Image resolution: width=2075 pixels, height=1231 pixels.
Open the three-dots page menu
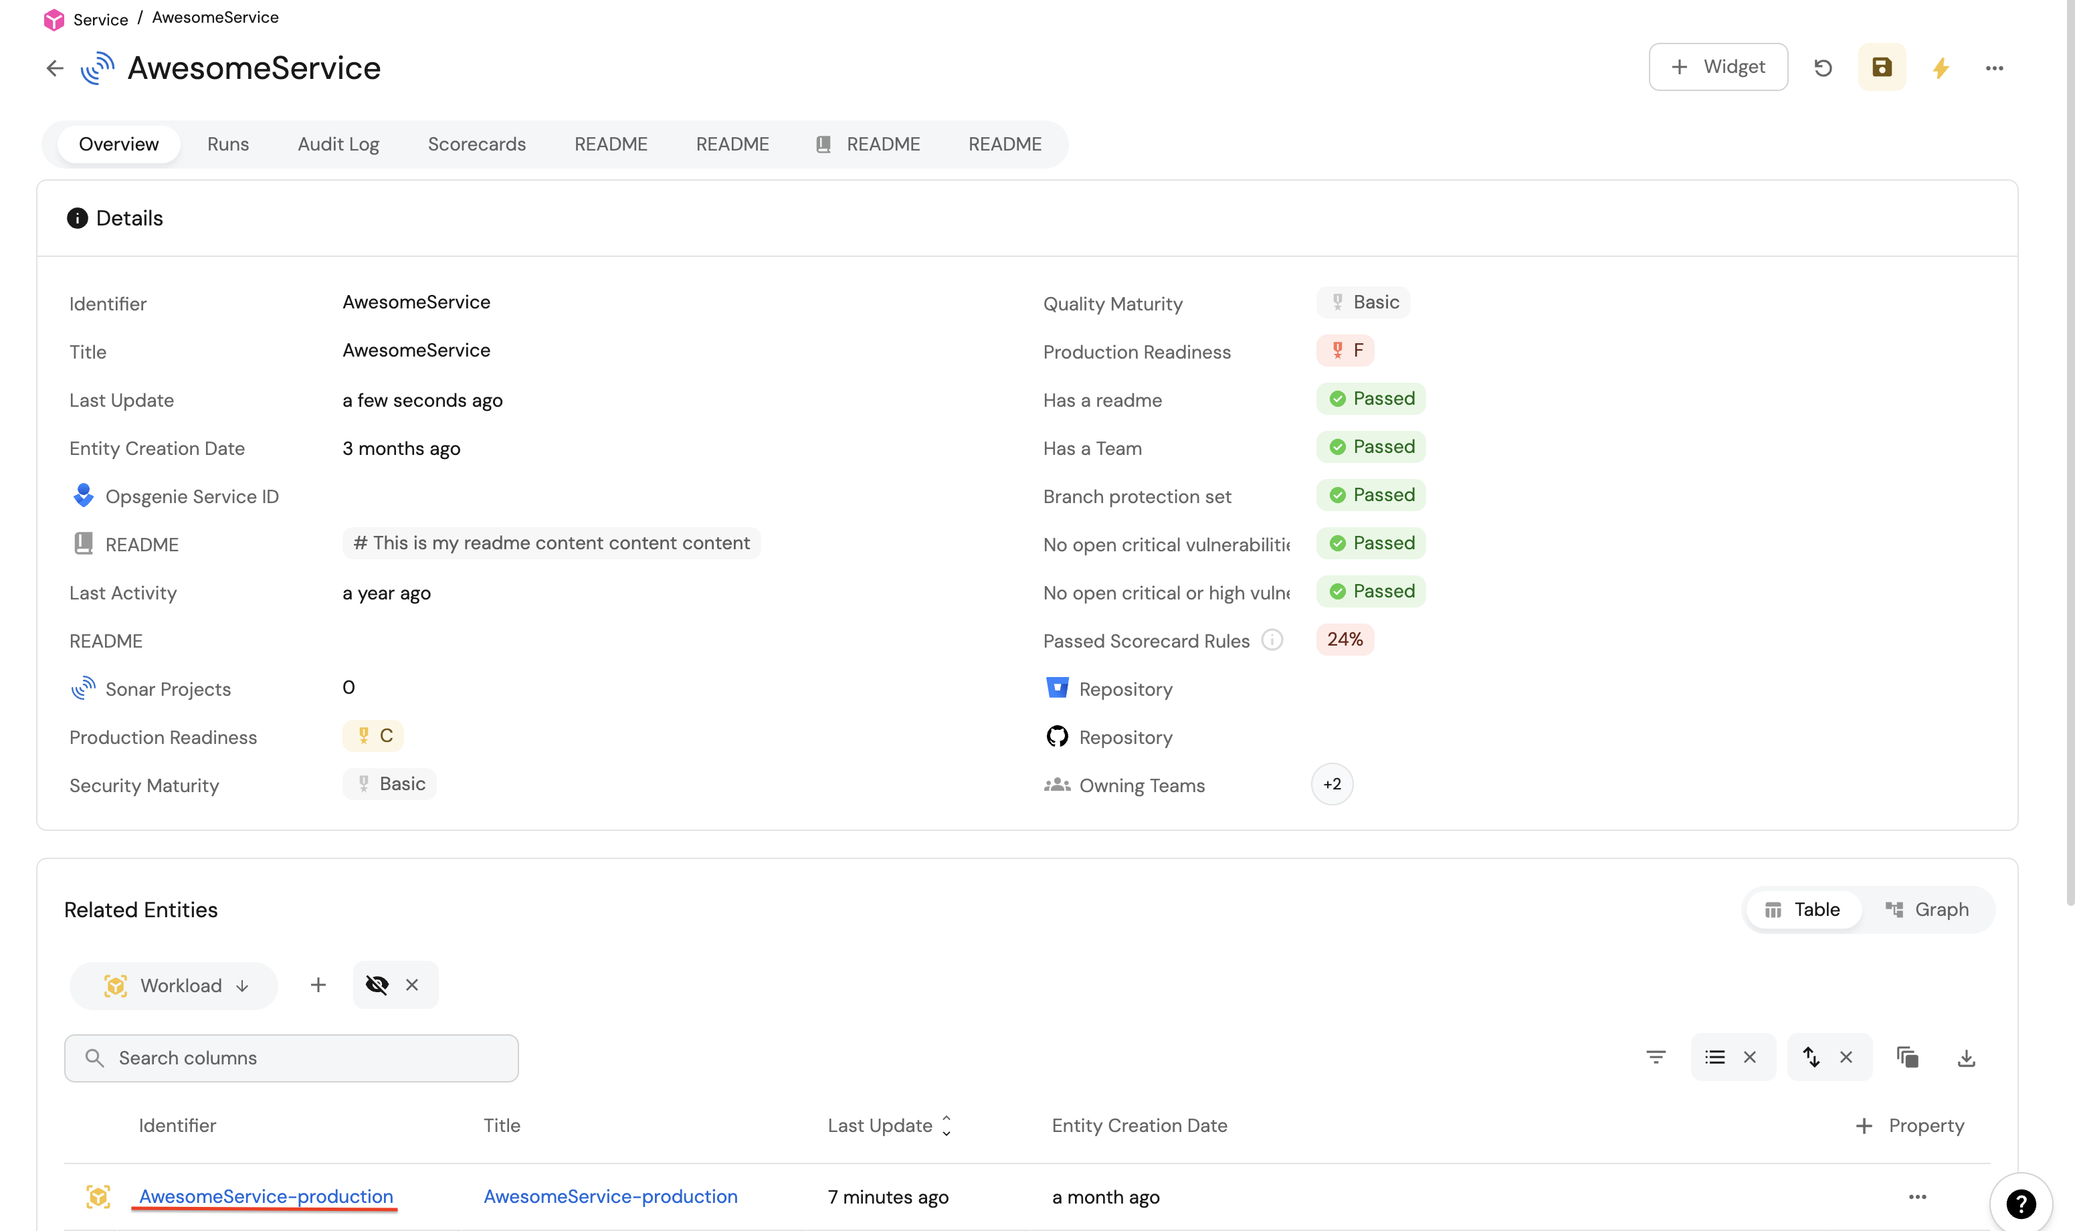[1995, 68]
